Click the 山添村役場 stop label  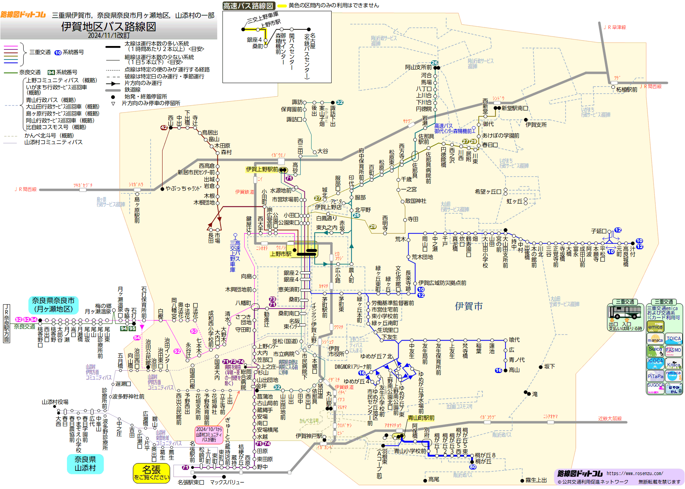(x=55, y=402)
